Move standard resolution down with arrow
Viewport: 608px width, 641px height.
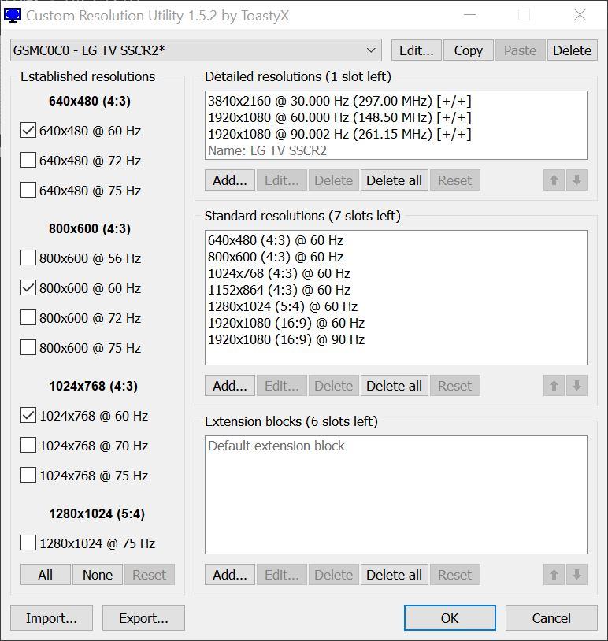tap(577, 386)
